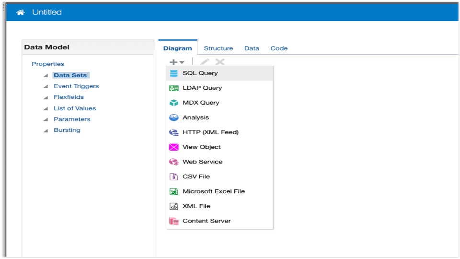Choose SQL Query from the menu
Image resolution: width=460 pixels, height=259 pixels.
[x=219, y=73]
